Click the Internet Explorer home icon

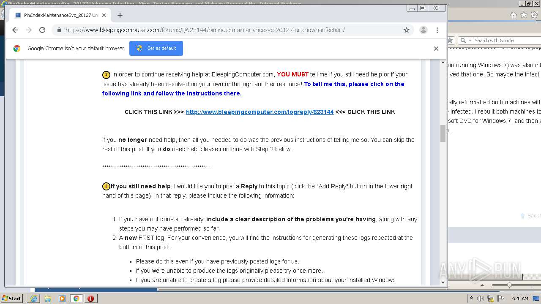(x=513, y=15)
